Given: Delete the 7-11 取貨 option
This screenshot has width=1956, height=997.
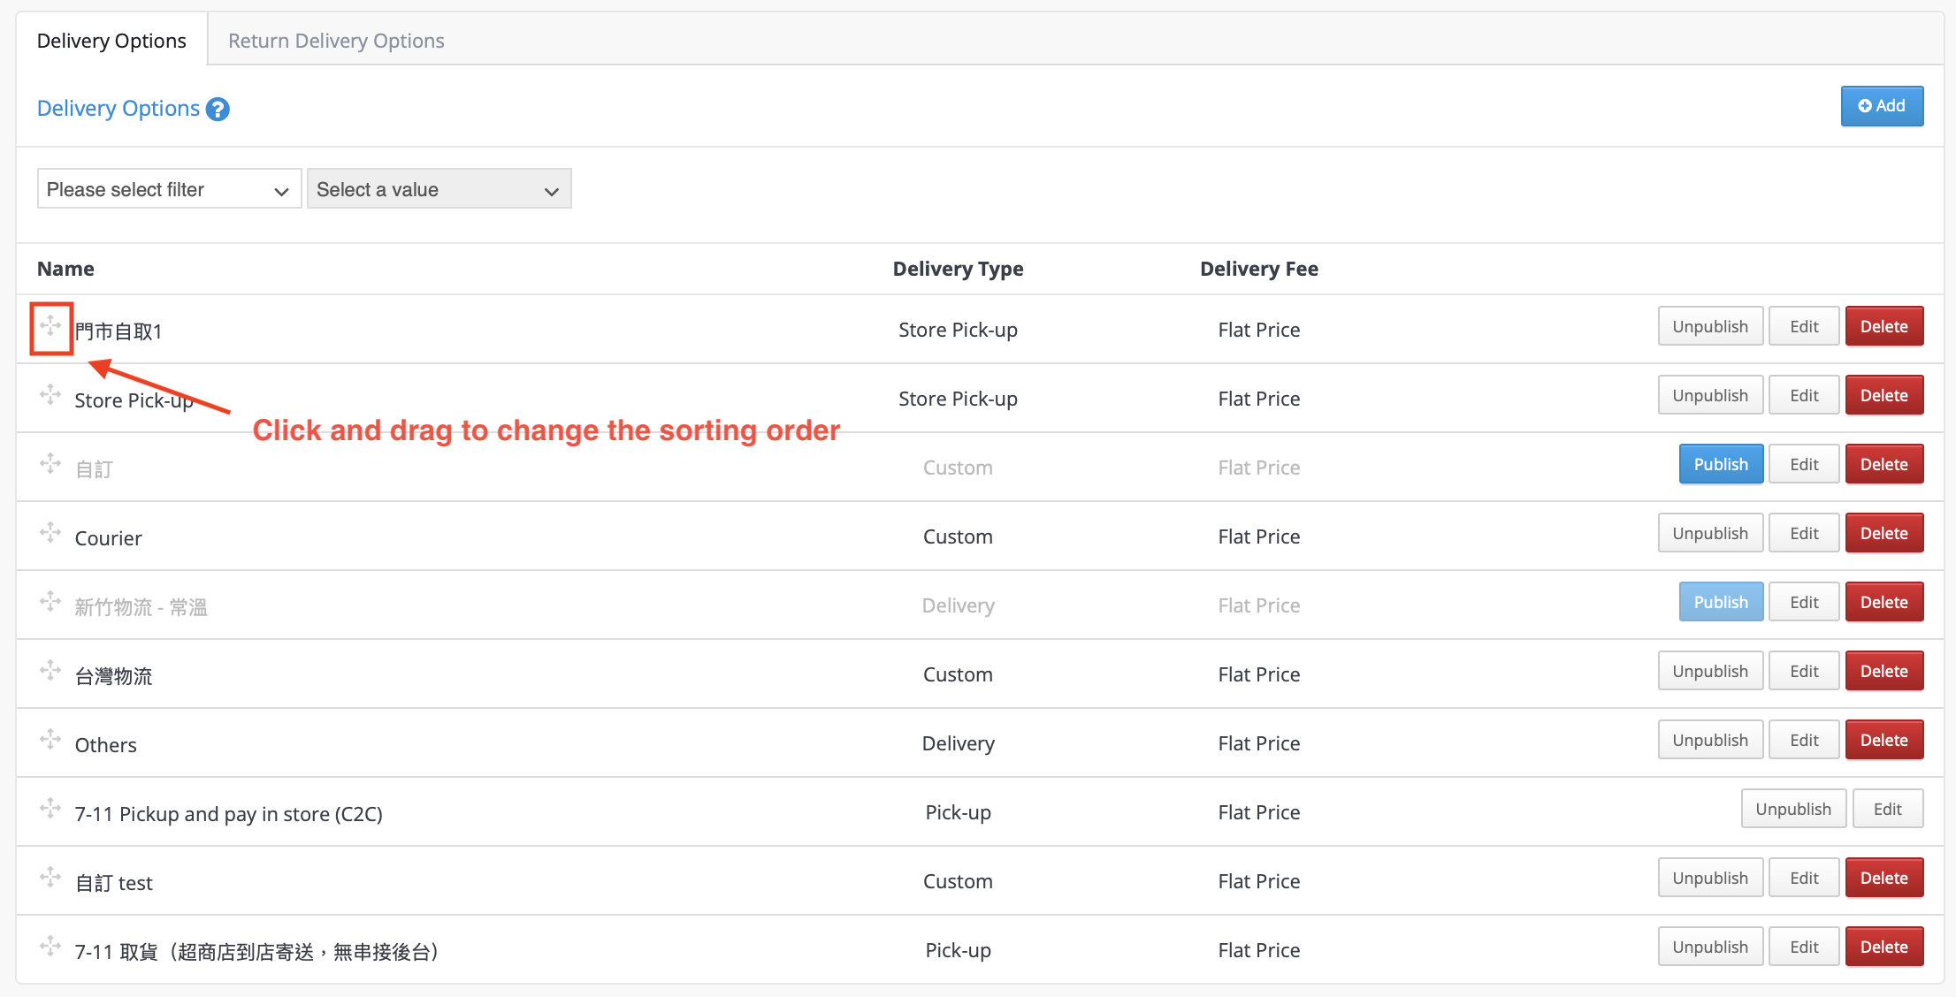Looking at the screenshot, I should pyautogui.click(x=1884, y=947).
